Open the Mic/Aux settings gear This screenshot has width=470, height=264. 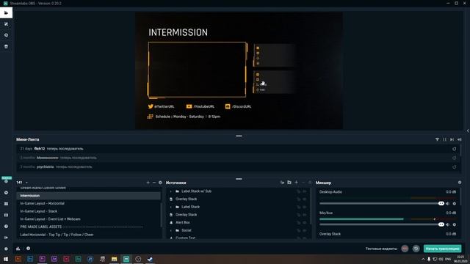[x=455, y=224]
